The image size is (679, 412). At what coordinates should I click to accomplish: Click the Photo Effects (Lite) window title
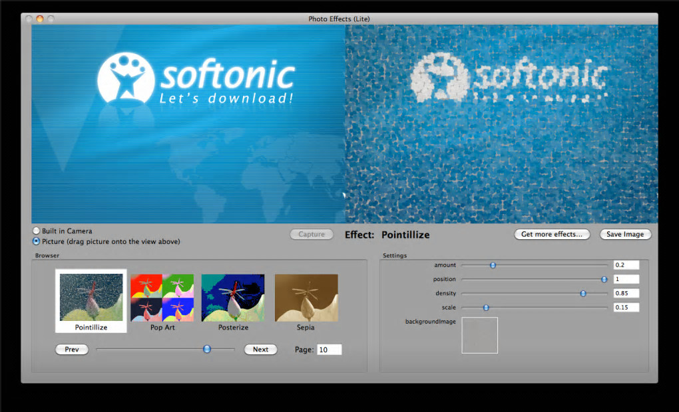pyautogui.click(x=339, y=19)
